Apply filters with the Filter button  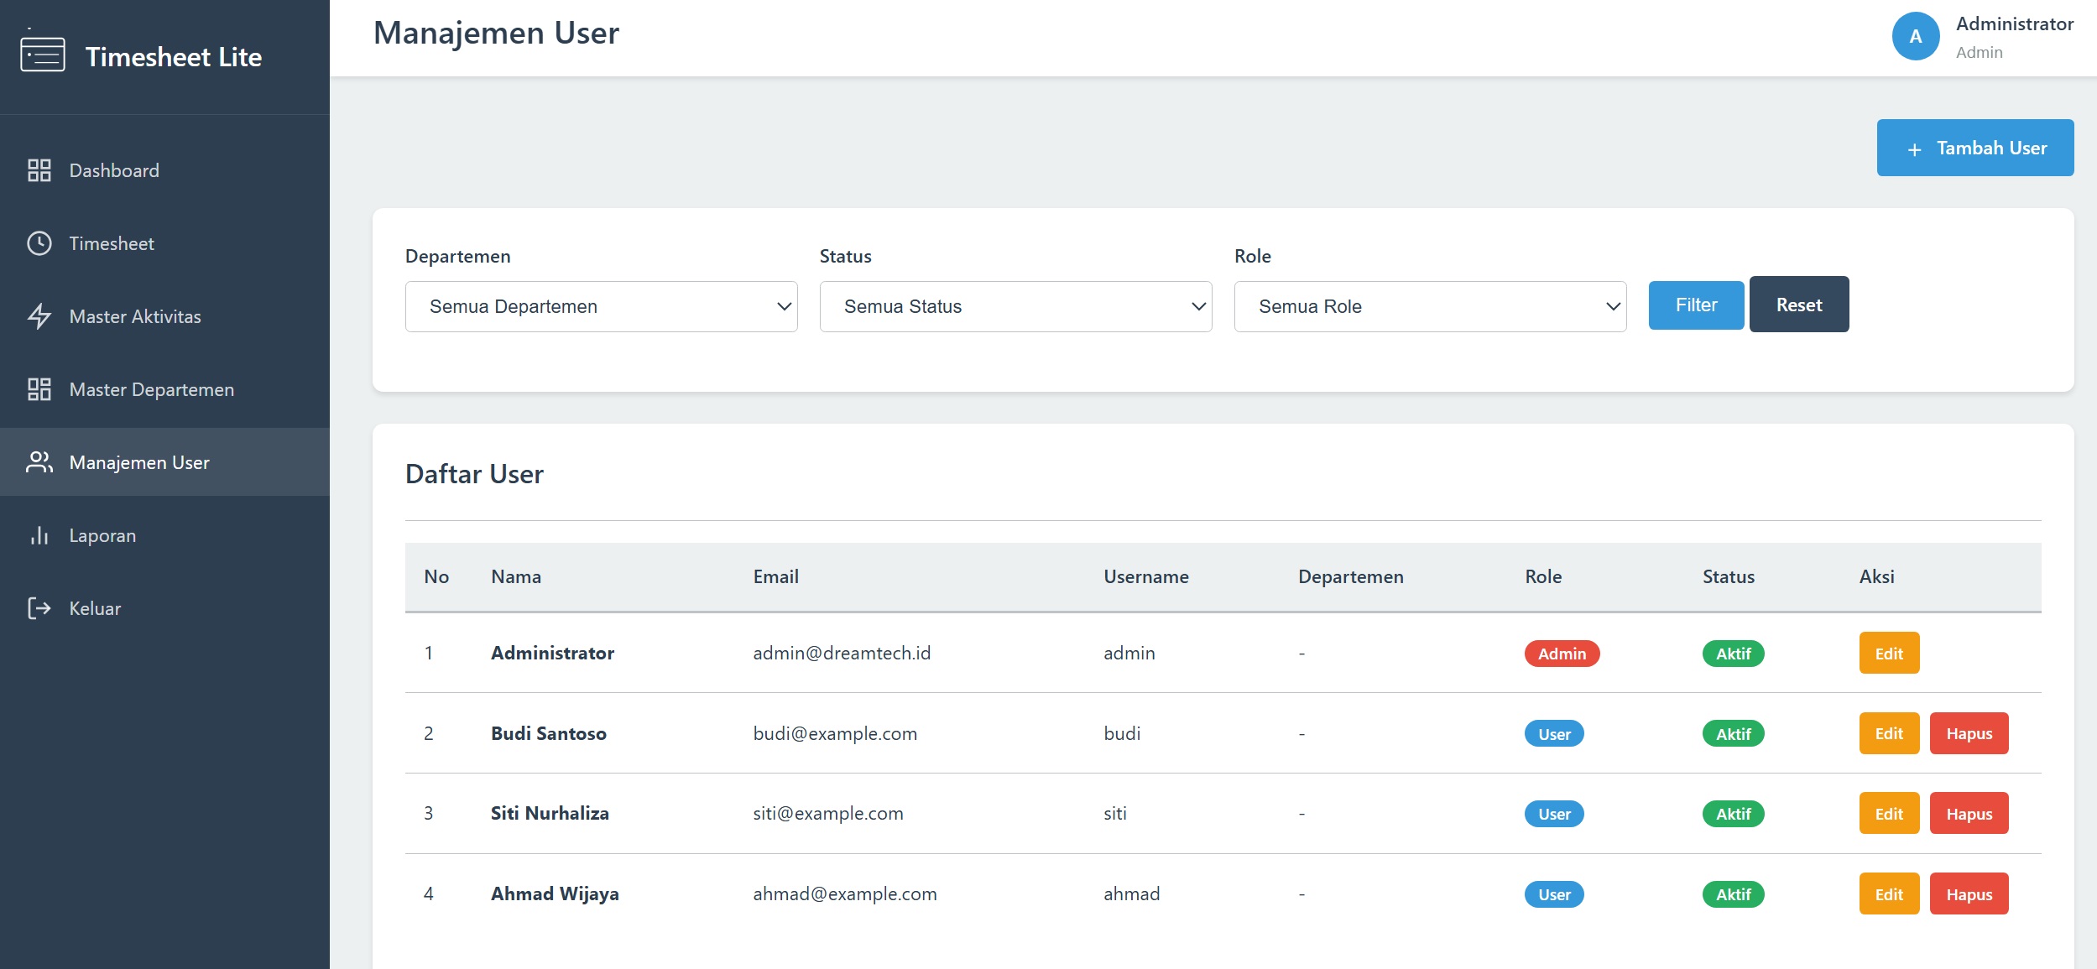[x=1696, y=305]
